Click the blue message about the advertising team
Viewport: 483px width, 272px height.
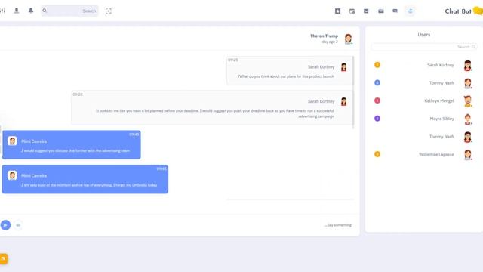click(x=75, y=151)
